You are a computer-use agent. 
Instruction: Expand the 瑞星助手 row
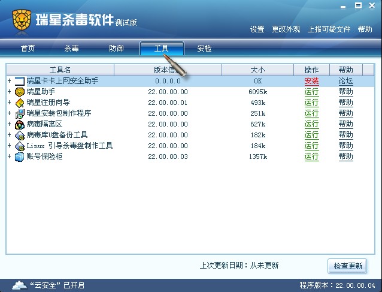9,92
